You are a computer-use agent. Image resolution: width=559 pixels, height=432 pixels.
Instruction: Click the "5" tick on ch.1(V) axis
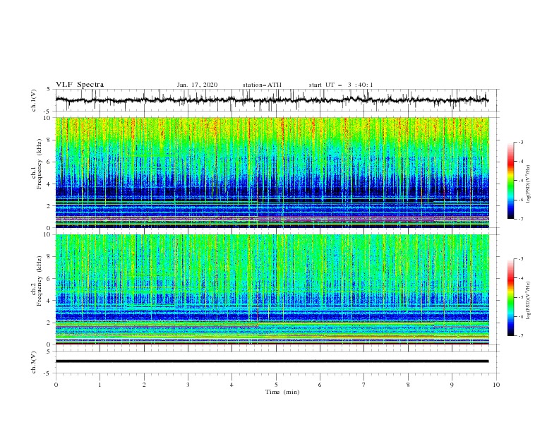tap(48, 90)
